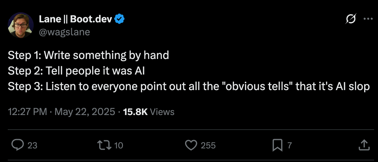Open the three-dot more options menu

click(x=368, y=19)
